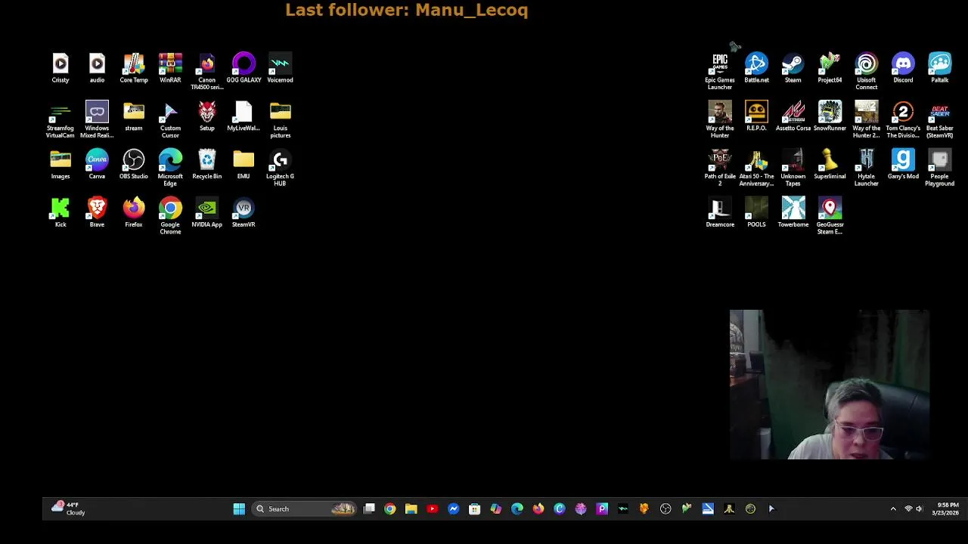Show hidden system tray icons
Image resolution: width=968 pixels, height=544 pixels.
893,509
